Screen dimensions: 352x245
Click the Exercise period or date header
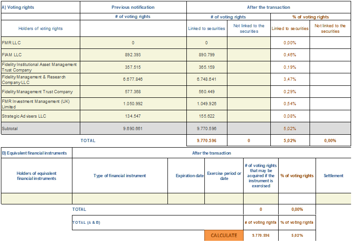(224, 176)
